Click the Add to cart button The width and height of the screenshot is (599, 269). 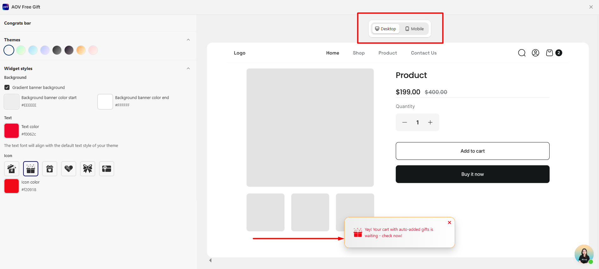tap(472, 151)
